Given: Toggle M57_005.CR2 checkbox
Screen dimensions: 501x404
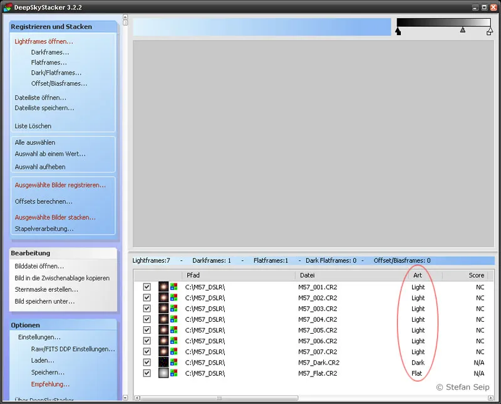Looking at the screenshot, I should [147, 330].
